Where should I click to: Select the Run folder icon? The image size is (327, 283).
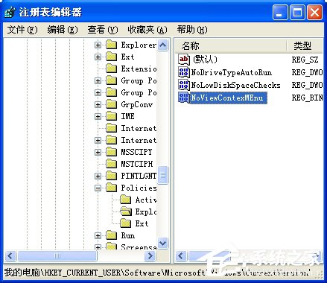coord(111,235)
